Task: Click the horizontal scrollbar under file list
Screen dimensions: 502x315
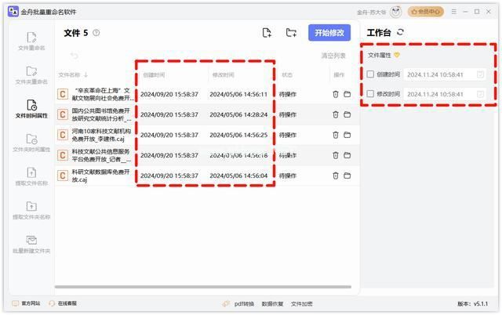Action: point(203,287)
